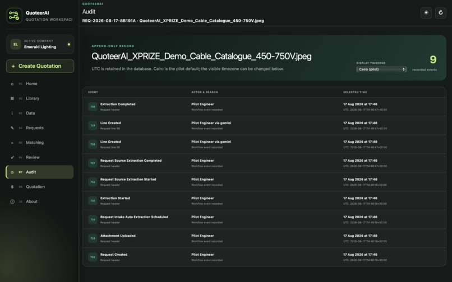Viewport: 452px width, 282px height.
Task: Click the 'Append-only record' label
Action: pyautogui.click(x=113, y=46)
